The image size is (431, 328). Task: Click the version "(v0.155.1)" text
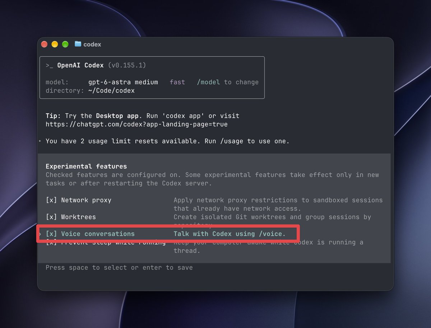pos(127,65)
